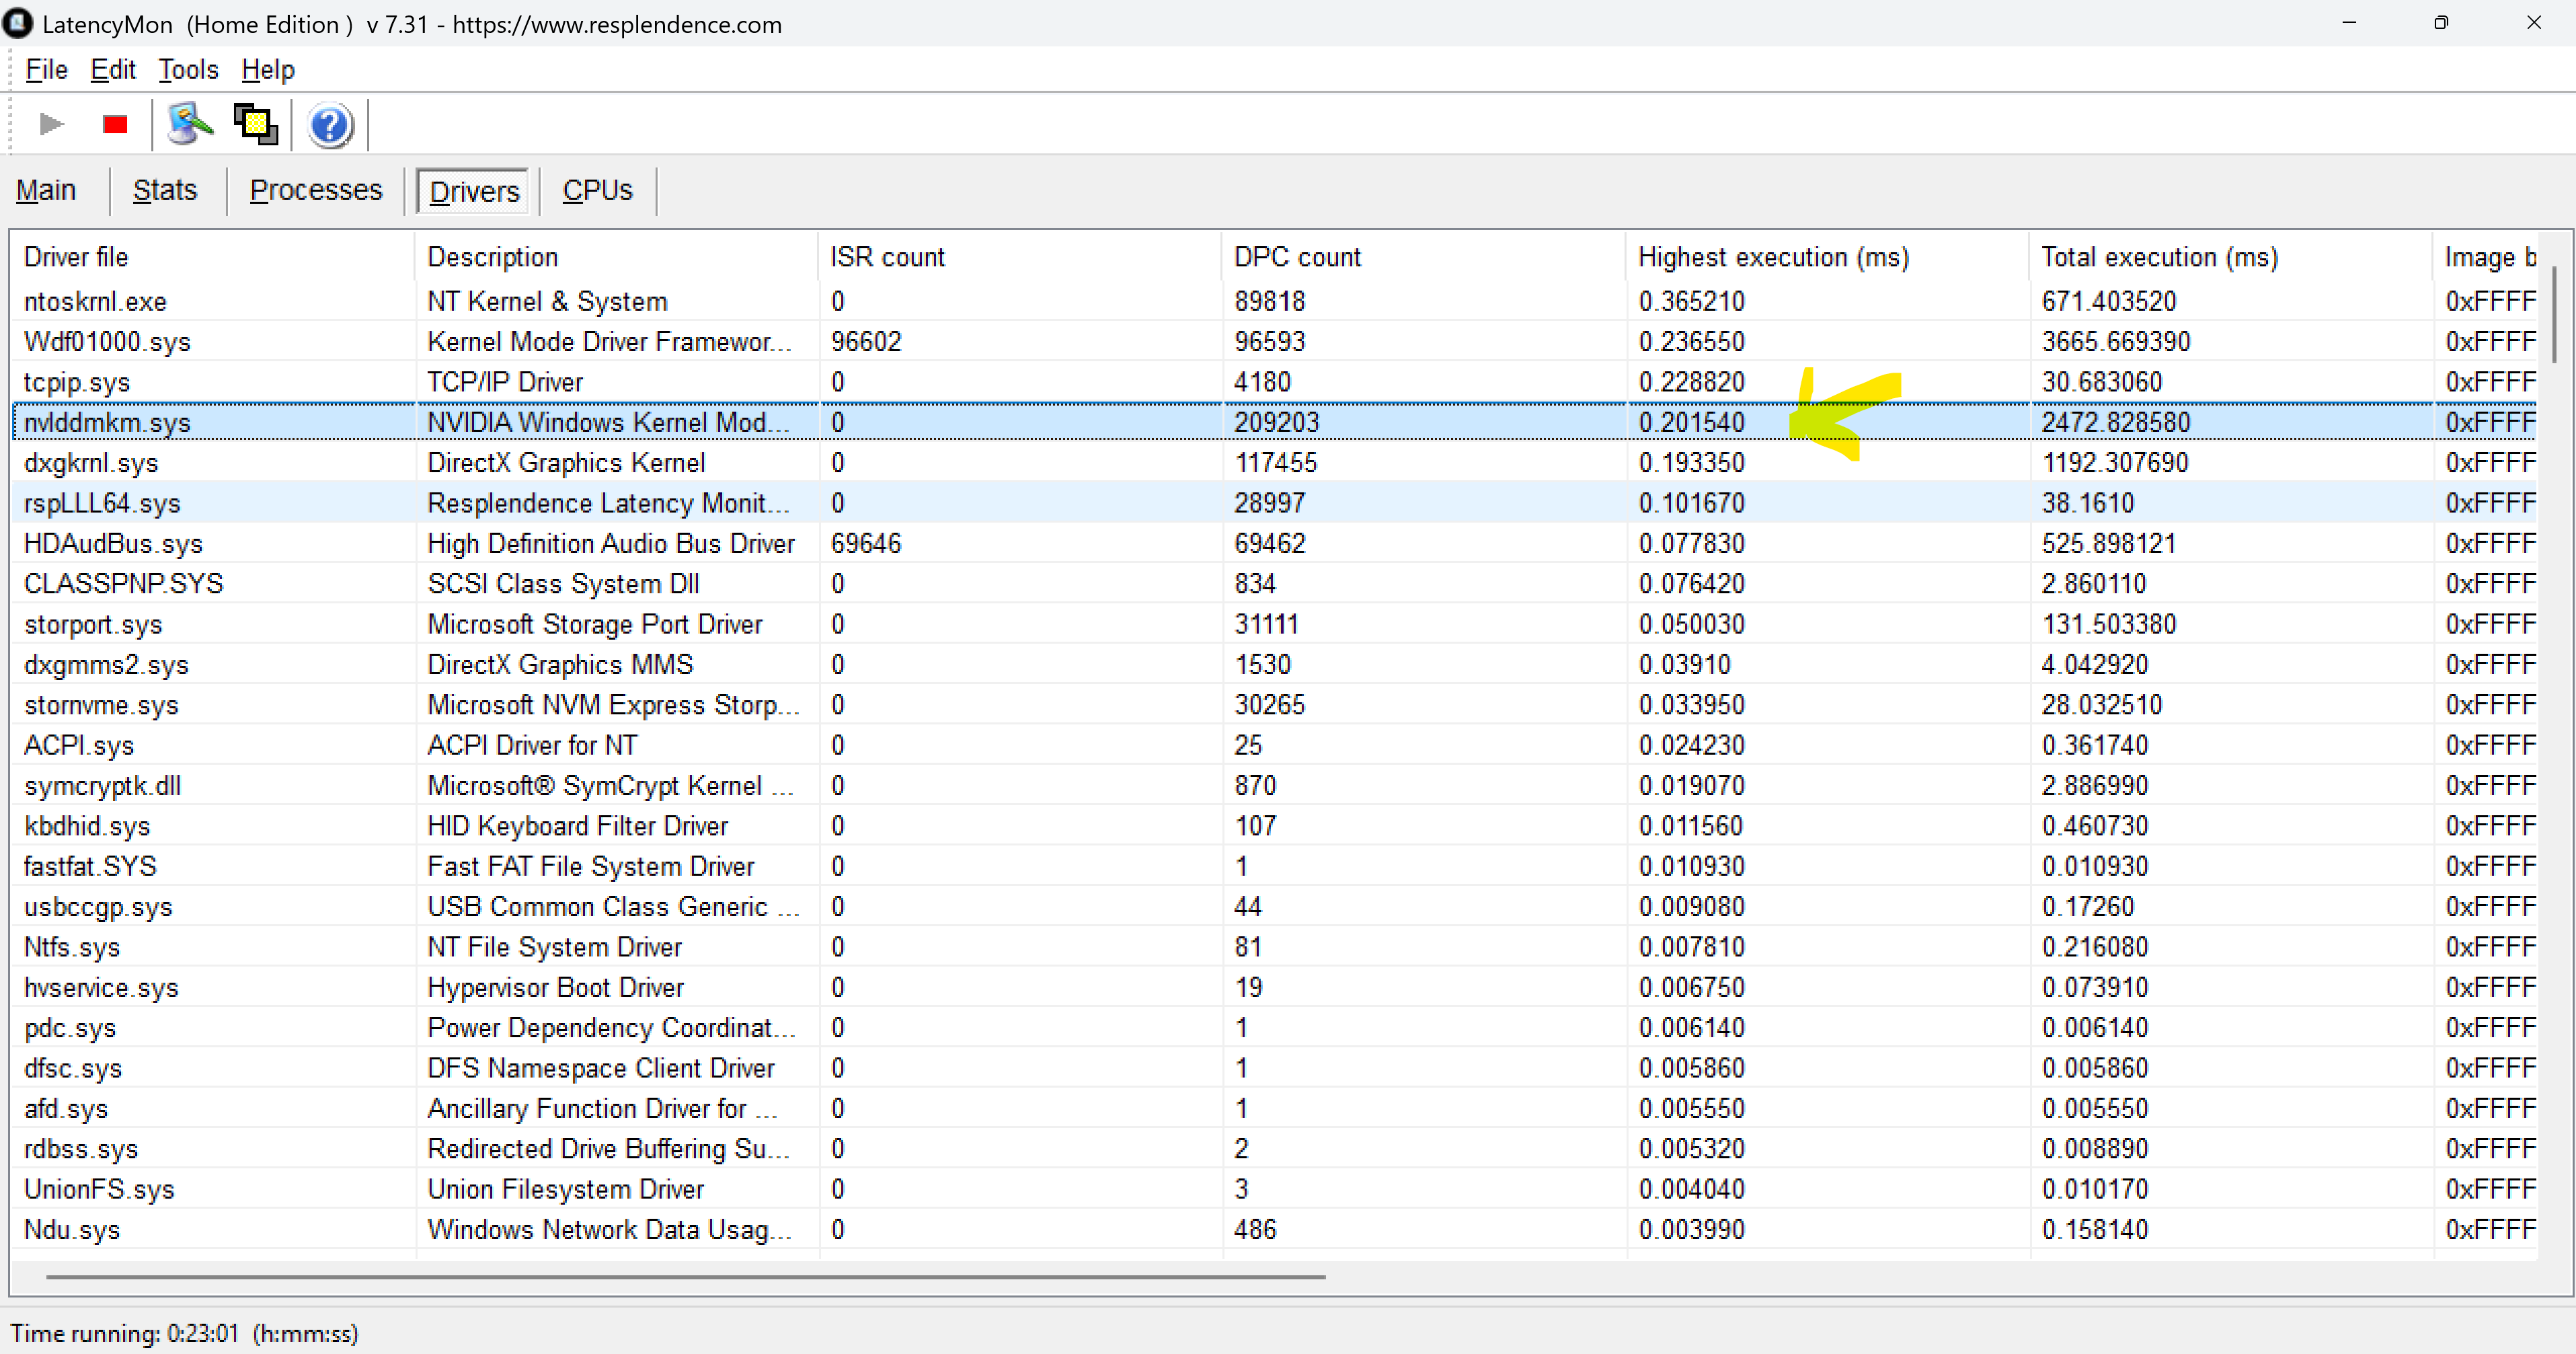The image size is (2576, 1354).
Task: Select the ntoskrnl.exe driver row
Action: [x=95, y=301]
